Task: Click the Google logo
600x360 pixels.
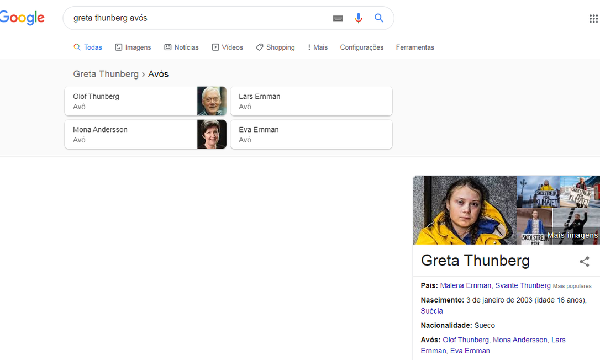Action: tap(22, 18)
